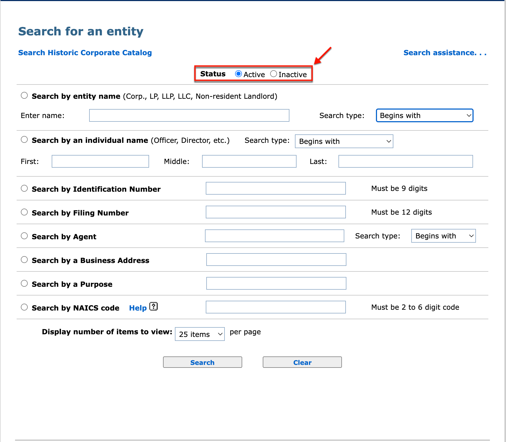Click the Middle name input field
Image resolution: width=506 pixels, height=442 pixels.
249,162
